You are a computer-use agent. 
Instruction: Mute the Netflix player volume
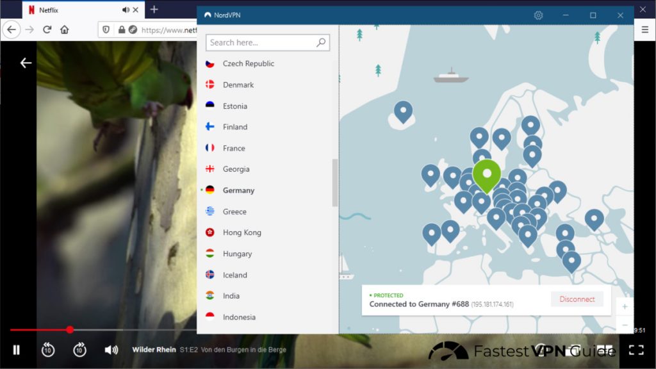pyautogui.click(x=111, y=350)
